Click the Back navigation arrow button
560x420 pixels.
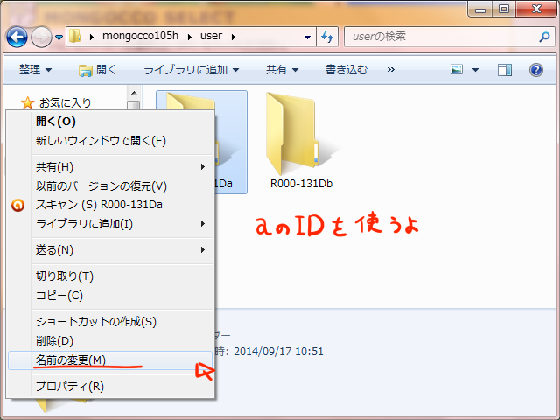(18, 38)
